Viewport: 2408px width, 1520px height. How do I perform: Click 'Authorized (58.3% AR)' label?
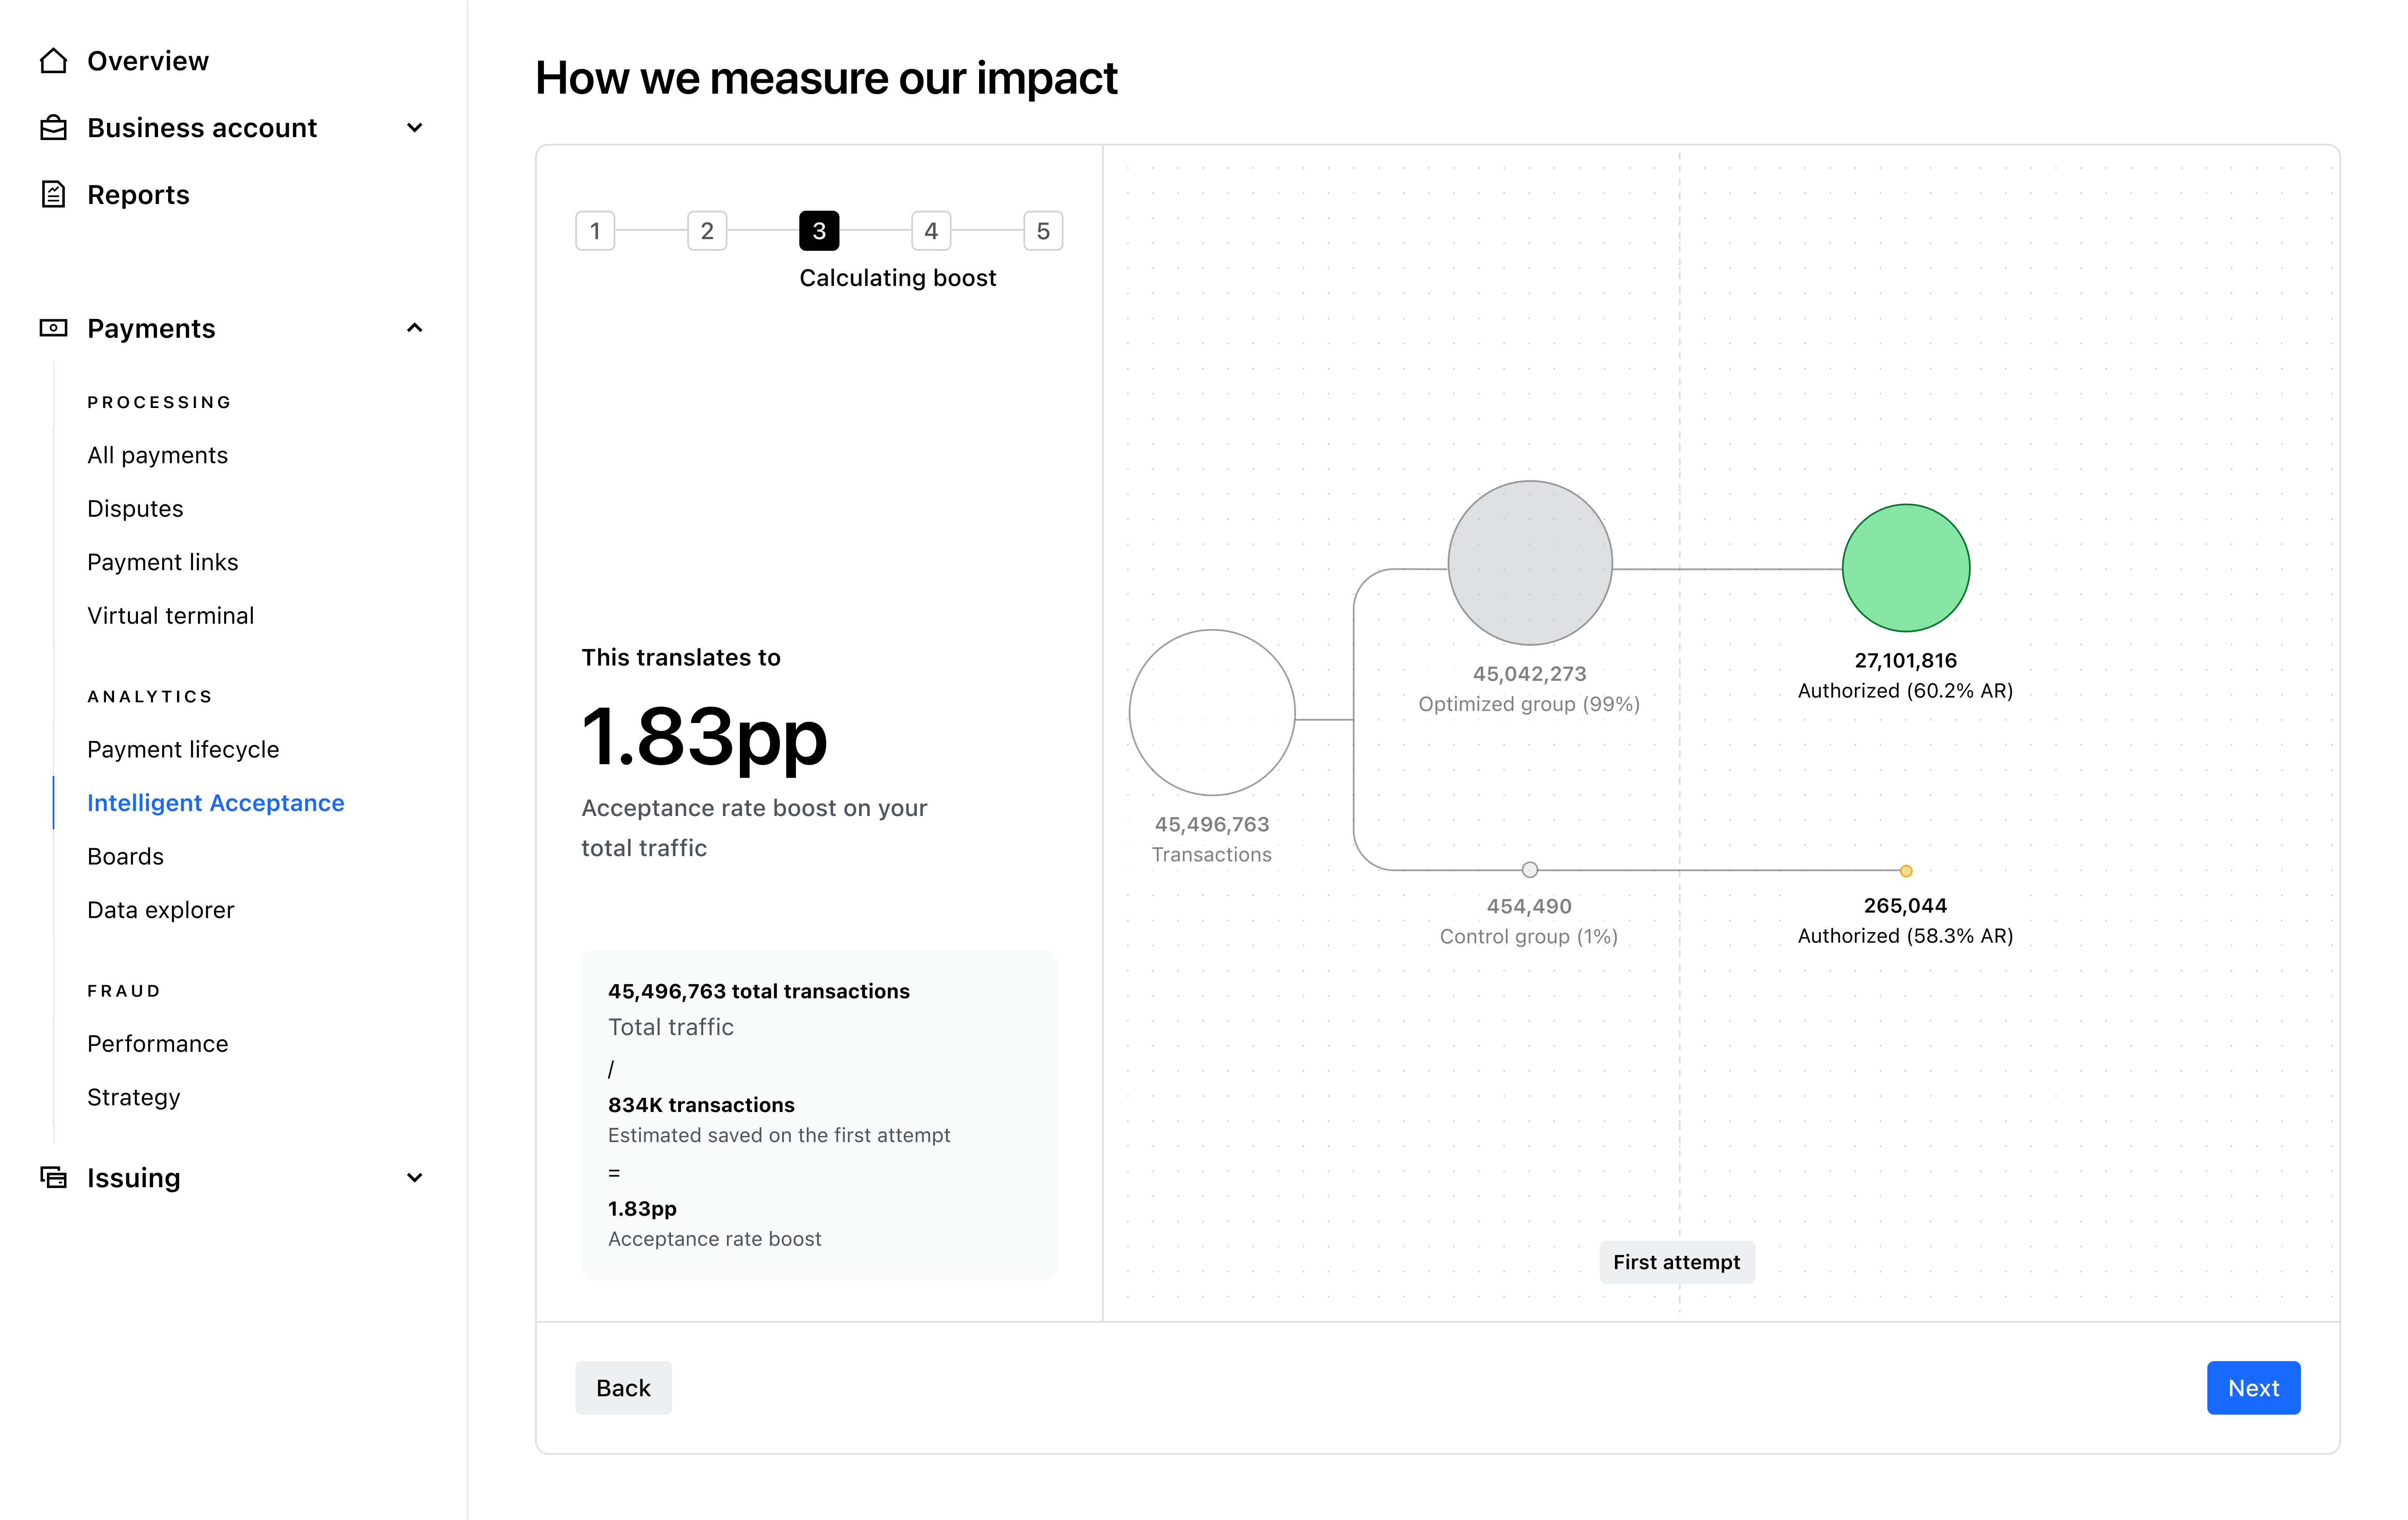[x=1905, y=936]
